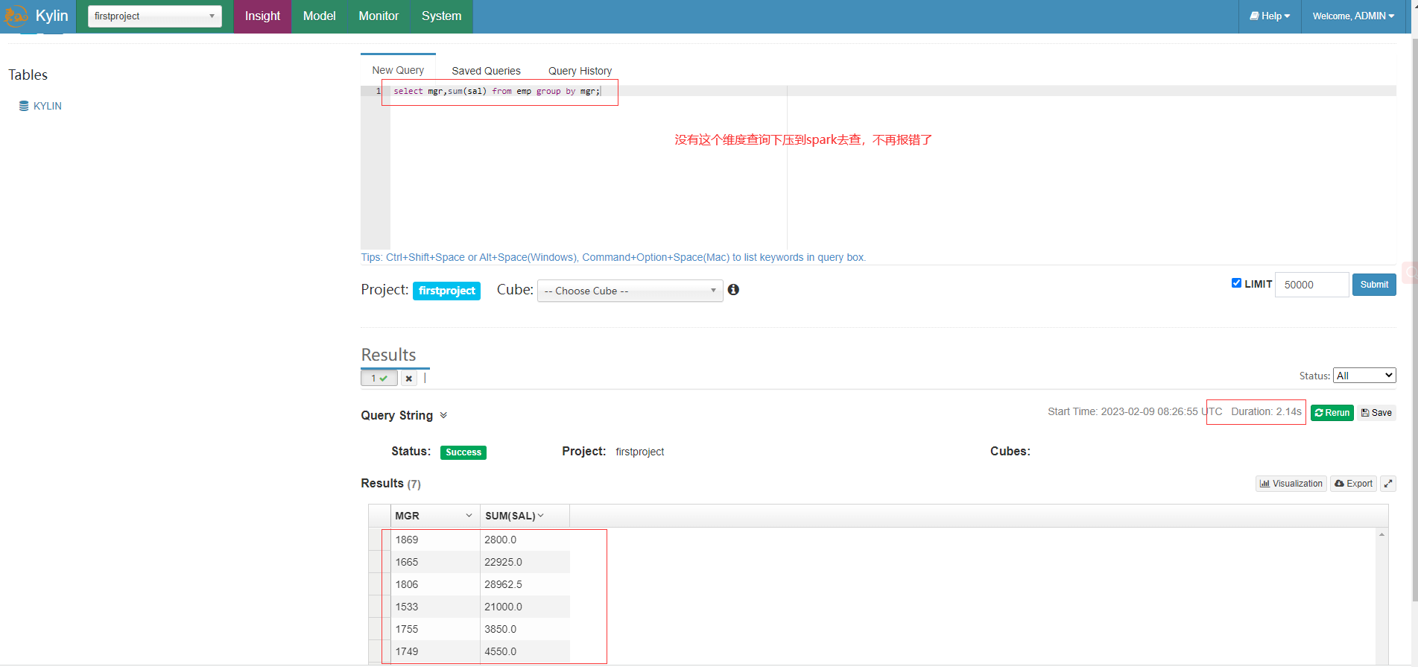This screenshot has width=1418, height=667.
Task: Go to System section
Action: pyautogui.click(x=441, y=16)
